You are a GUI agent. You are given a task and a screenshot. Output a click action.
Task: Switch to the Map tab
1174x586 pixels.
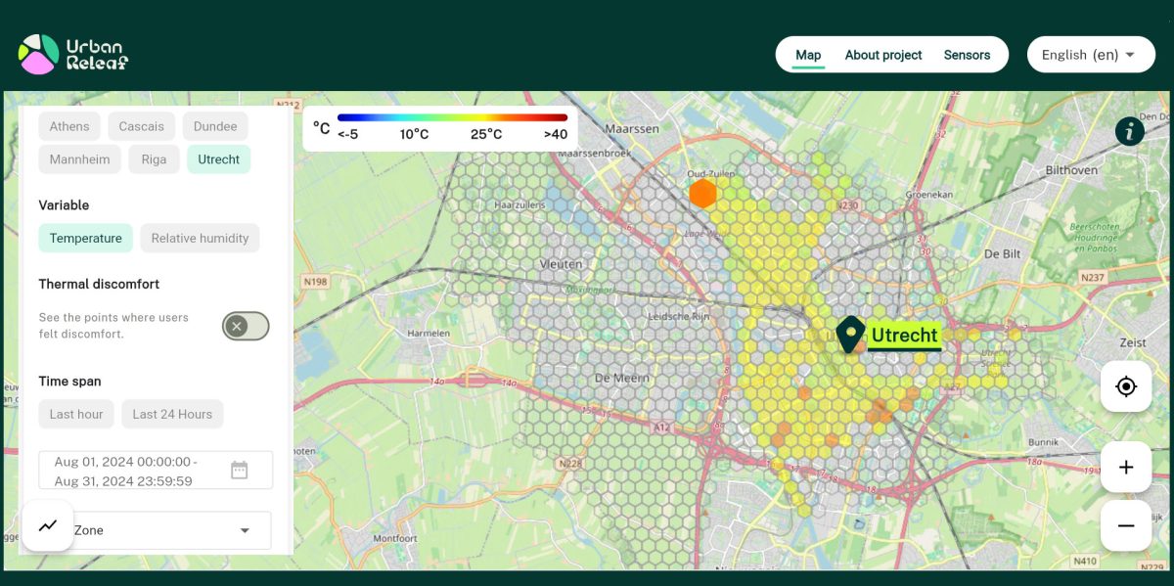[x=808, y=55]
